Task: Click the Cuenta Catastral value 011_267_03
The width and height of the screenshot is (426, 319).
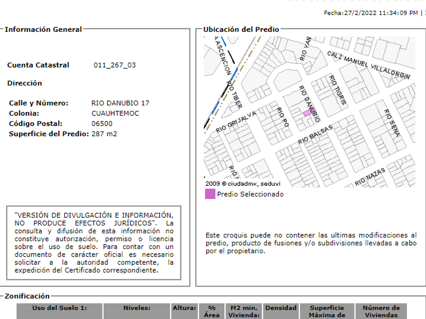Action: pyautogui.click(x=115, y=65)
